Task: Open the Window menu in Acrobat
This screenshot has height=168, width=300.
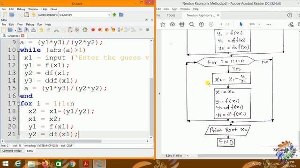Action: [185, 9]
